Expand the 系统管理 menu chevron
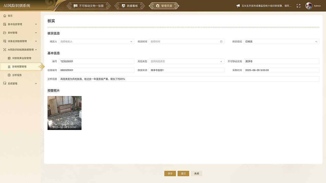The width and height of the screenshot is (326, 183). tap(36, 83)
